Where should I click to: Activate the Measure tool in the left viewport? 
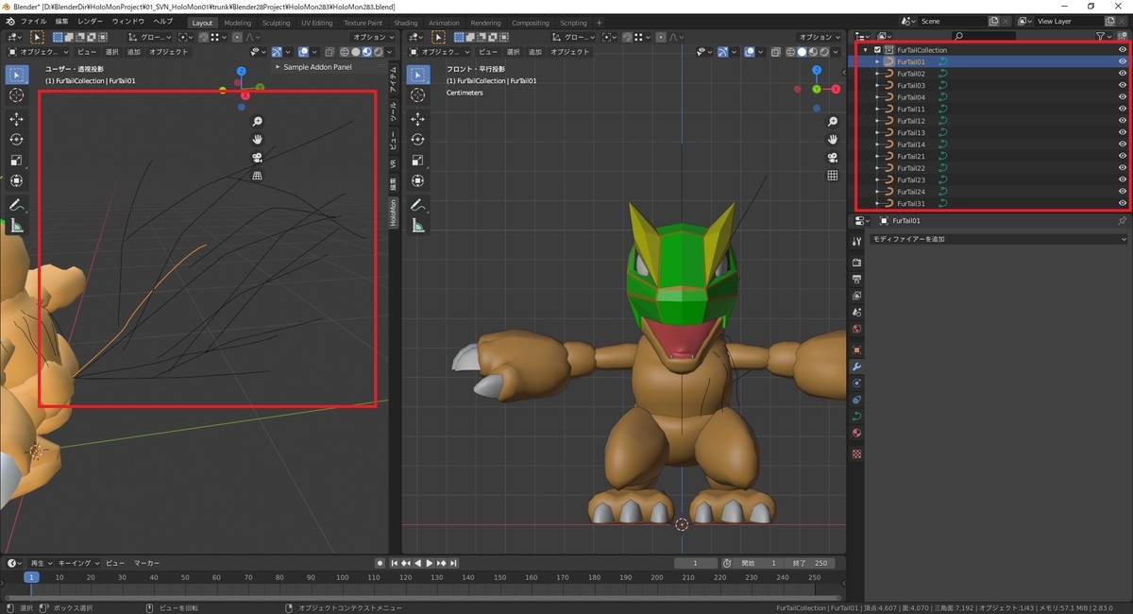click(17, 226)
